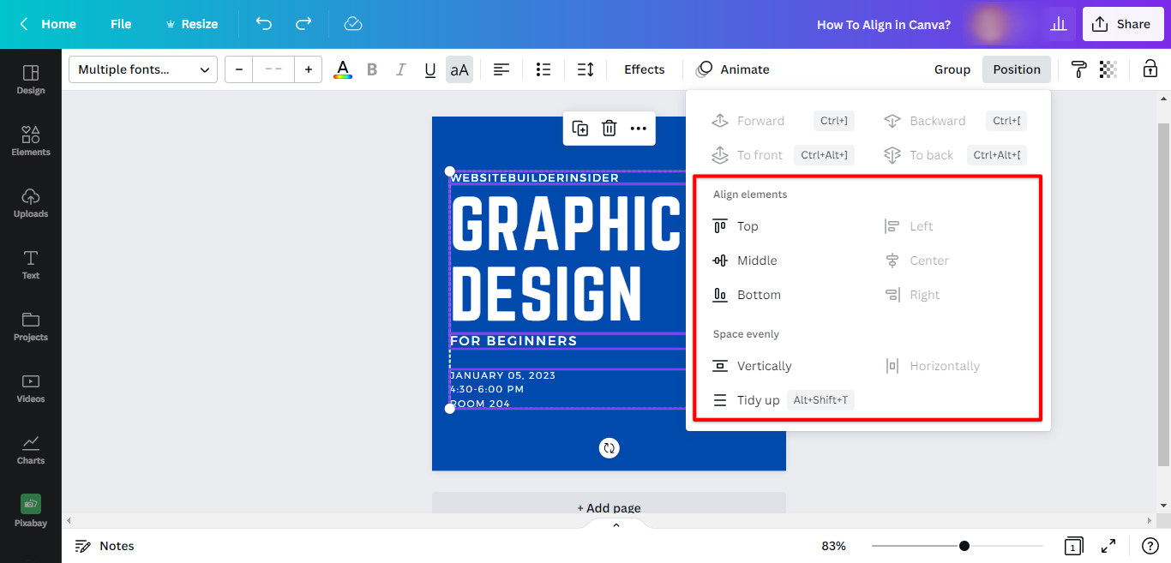
Task: Expand the element options via three-dot menu
Action: point(638,128)
